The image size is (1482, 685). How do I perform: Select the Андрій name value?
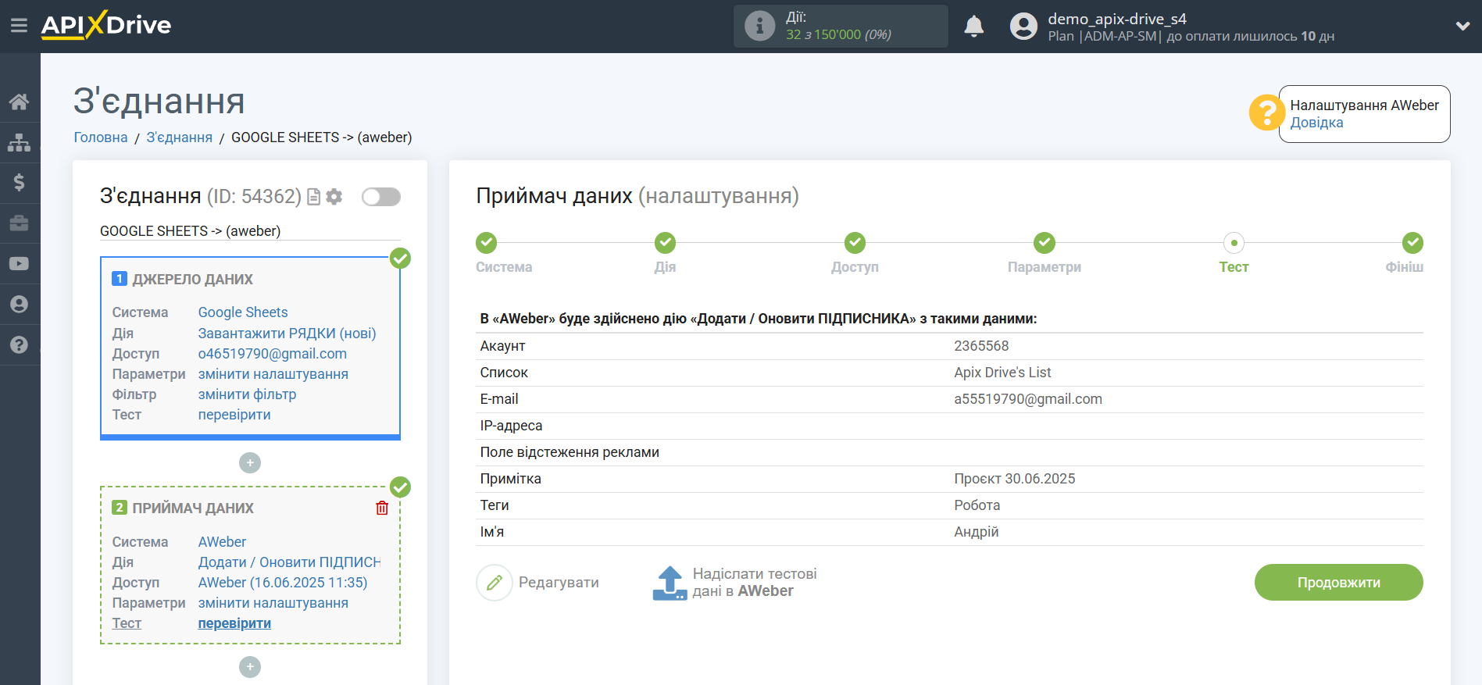(976, 532)
